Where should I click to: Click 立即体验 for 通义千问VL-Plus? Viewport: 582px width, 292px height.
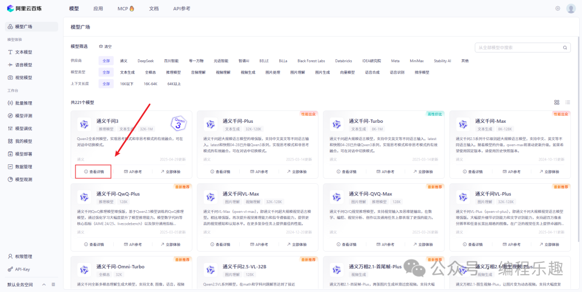click(549, 245)
